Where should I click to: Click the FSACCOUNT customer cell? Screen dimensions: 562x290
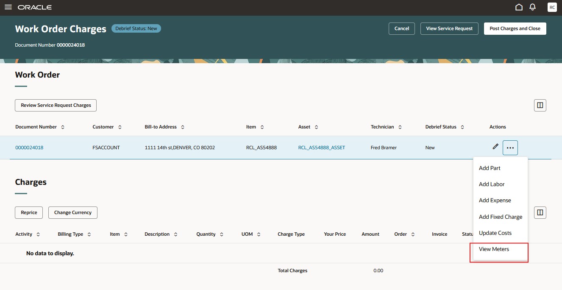pyautogui.click(x=106, y=148)
